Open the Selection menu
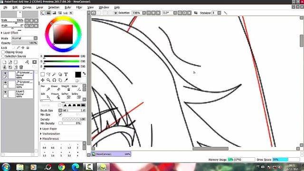The width and height of the screenshot is (304, 171). [54, 8]
